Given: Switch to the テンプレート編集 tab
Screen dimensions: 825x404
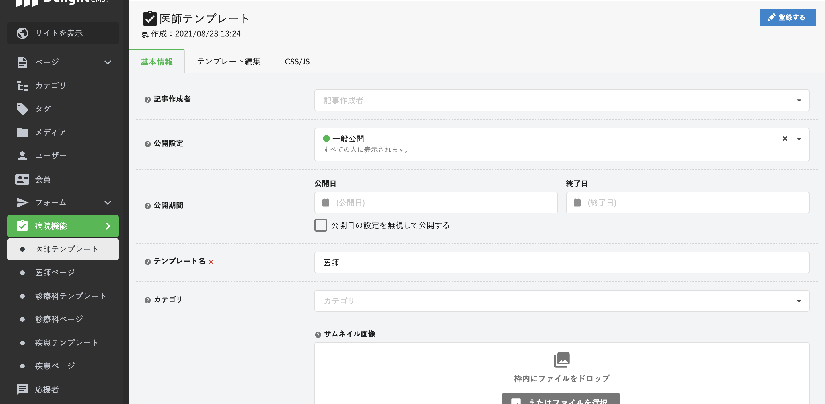Looking at the screenshot, I should (229, 61).
